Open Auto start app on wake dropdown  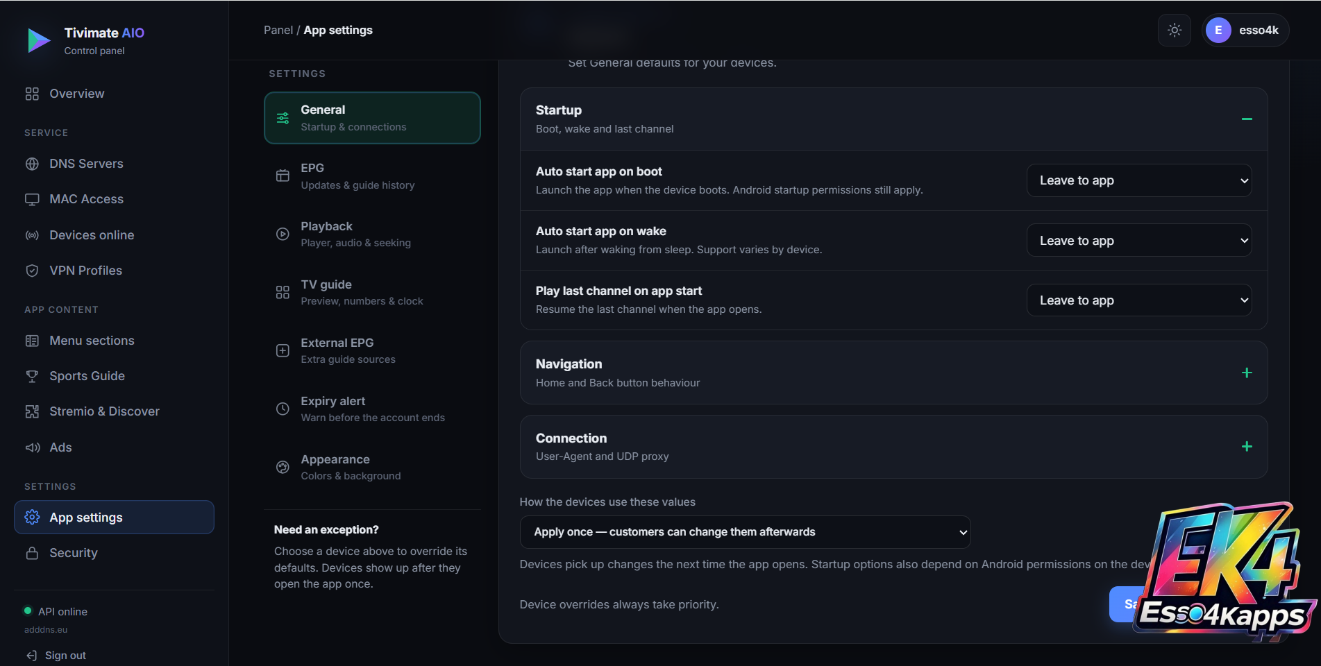1139,241
